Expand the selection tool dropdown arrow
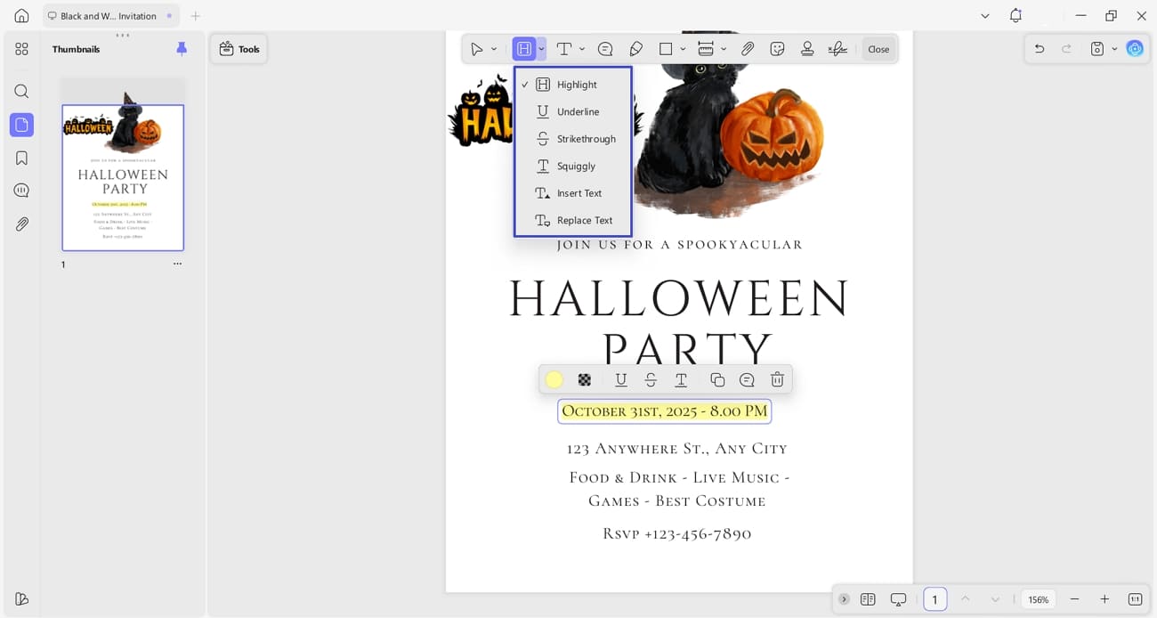 (494, 49)
